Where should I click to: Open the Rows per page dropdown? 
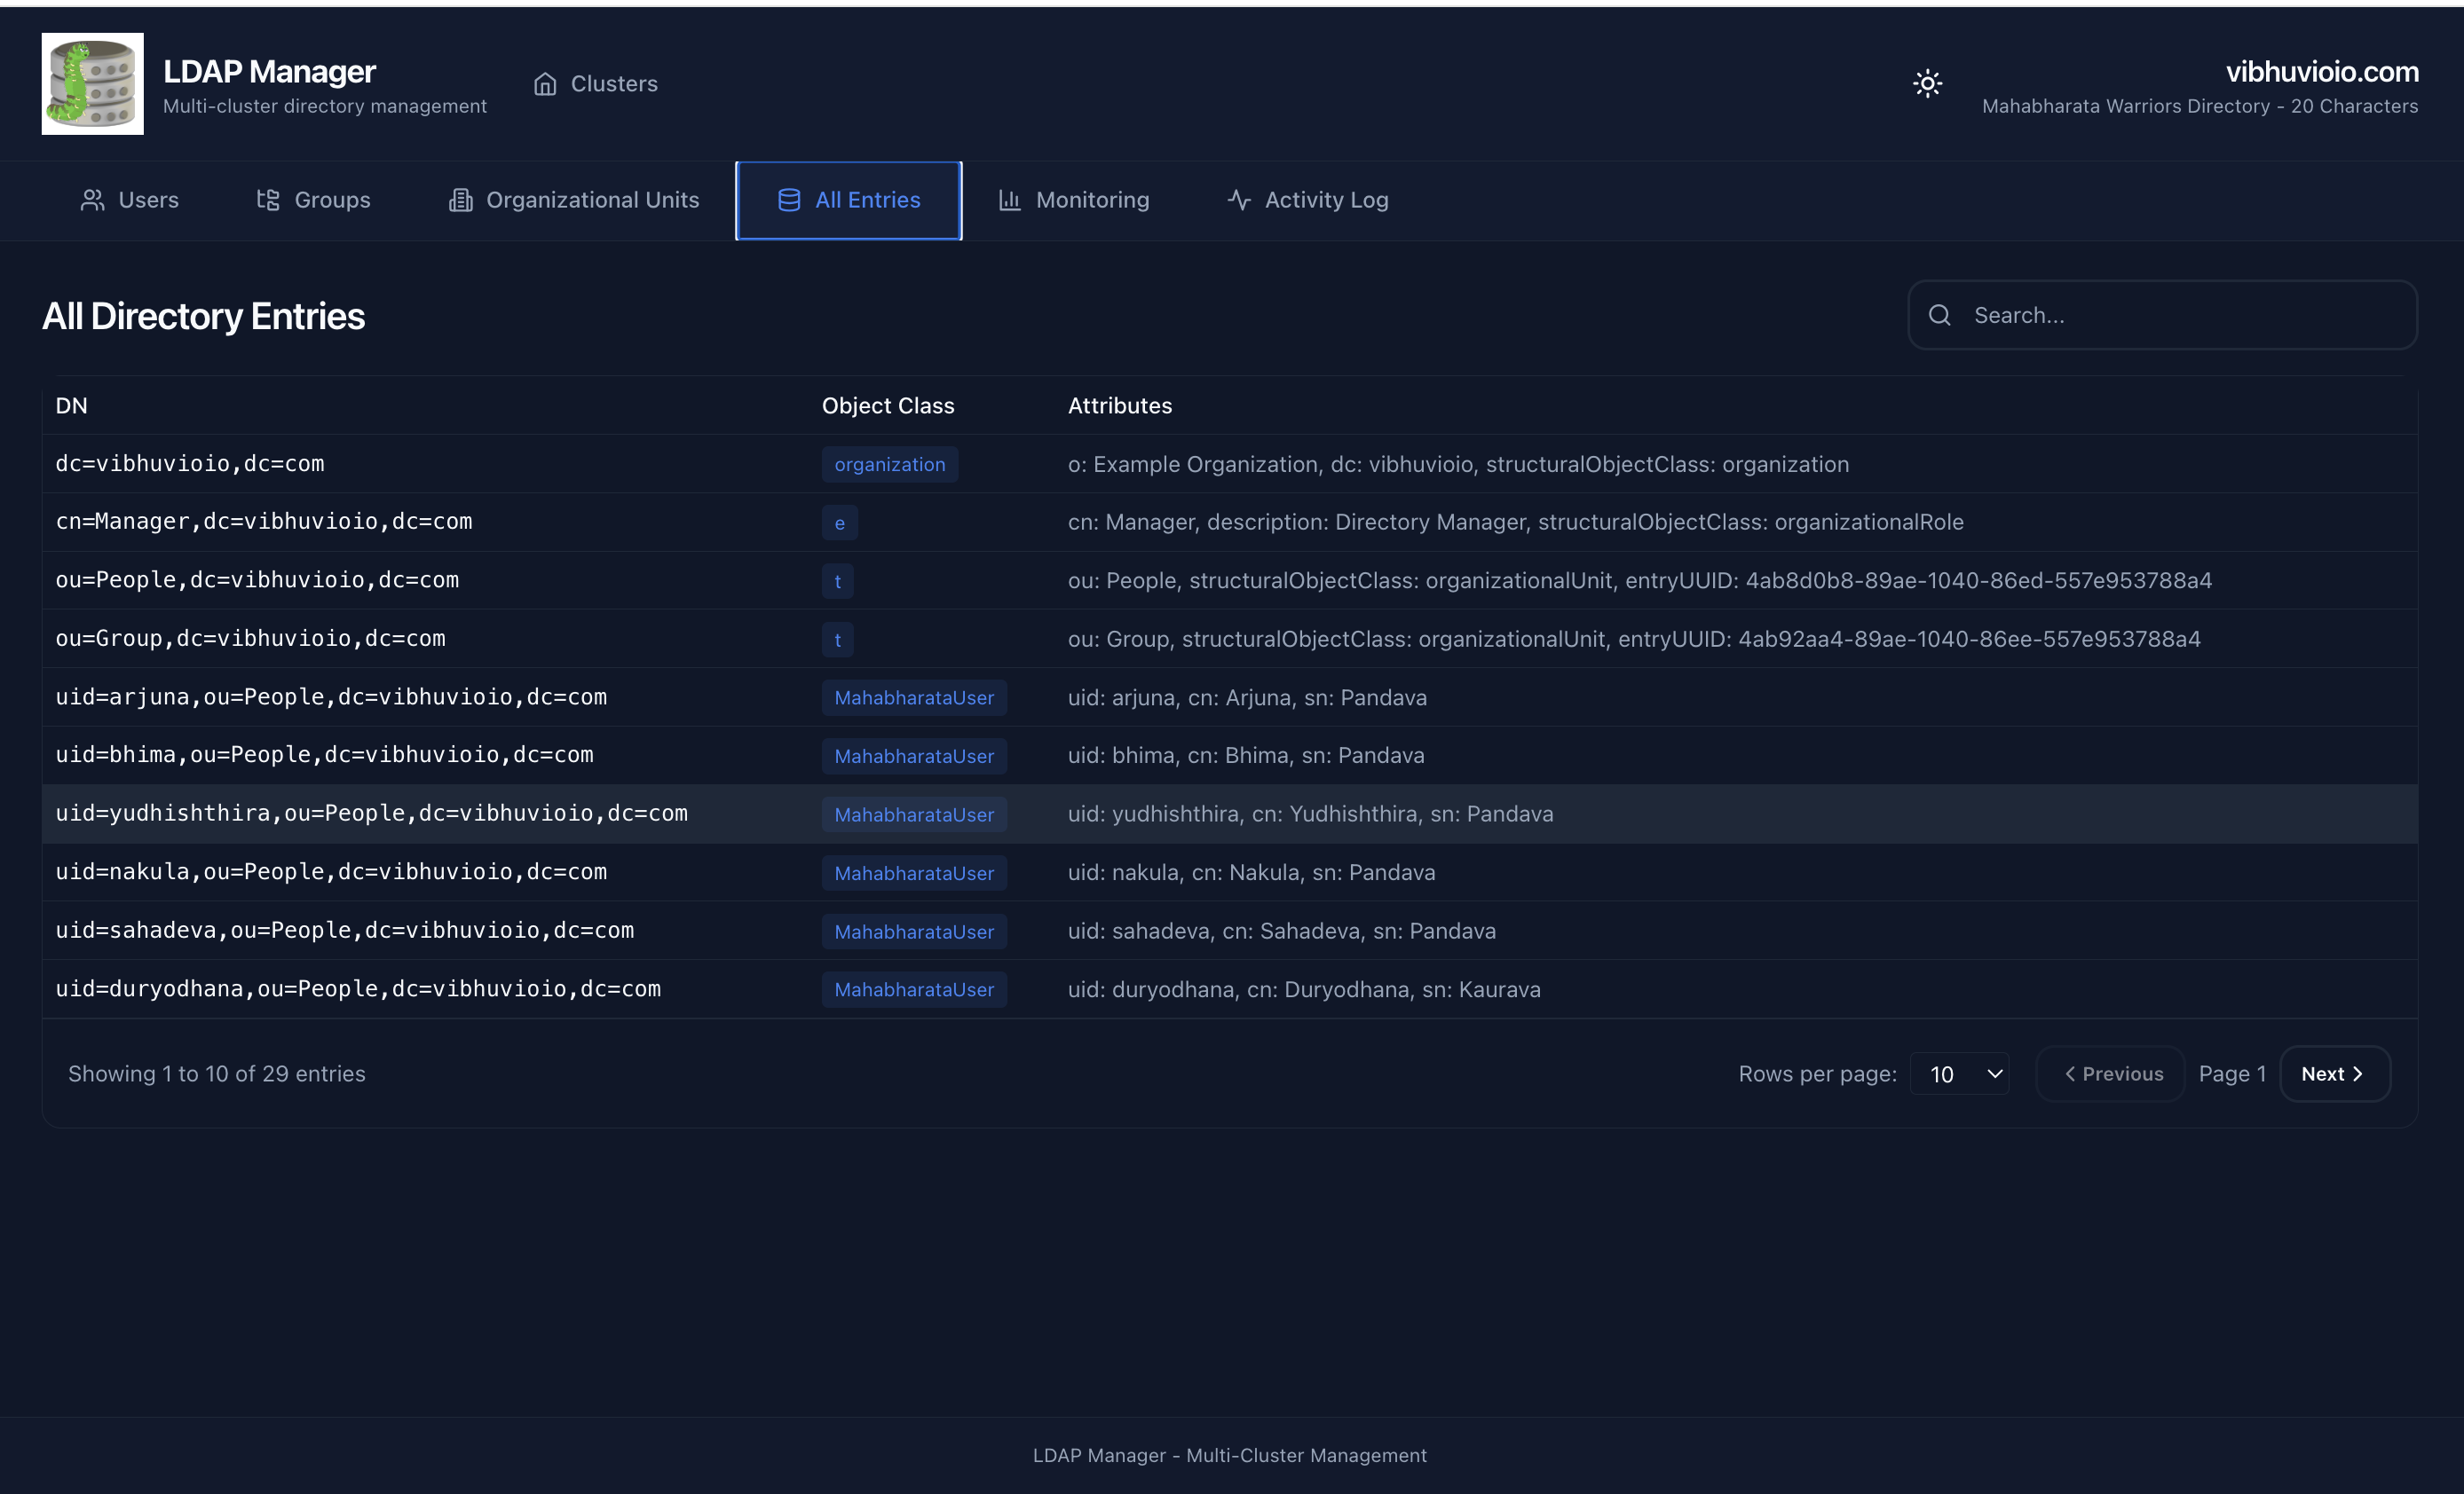pos(1959,1073)
